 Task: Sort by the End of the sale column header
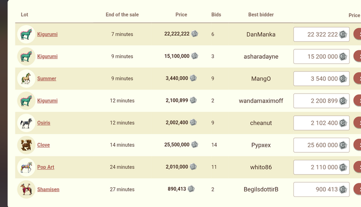122,15
